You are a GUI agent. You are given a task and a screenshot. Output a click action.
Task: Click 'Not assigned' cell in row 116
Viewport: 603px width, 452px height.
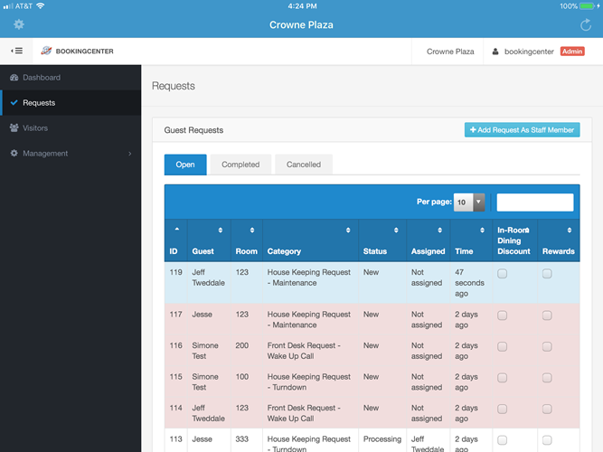[427, 351]
